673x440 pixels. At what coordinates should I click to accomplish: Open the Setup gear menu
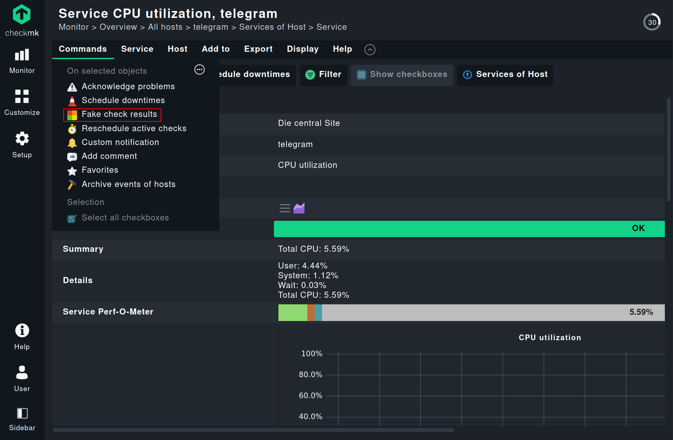tap(22, 145)
